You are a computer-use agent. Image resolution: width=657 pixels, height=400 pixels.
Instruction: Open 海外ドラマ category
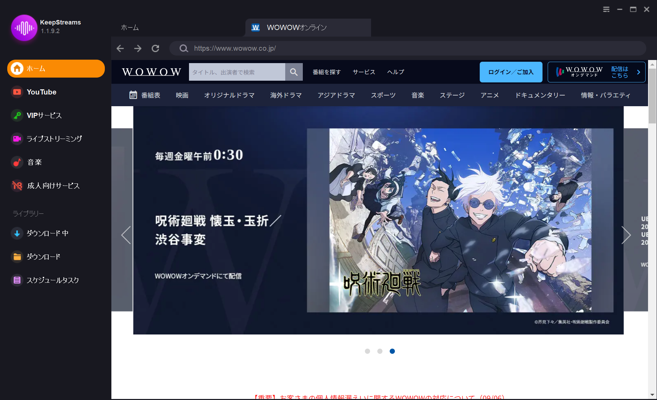tap(286, 95)
